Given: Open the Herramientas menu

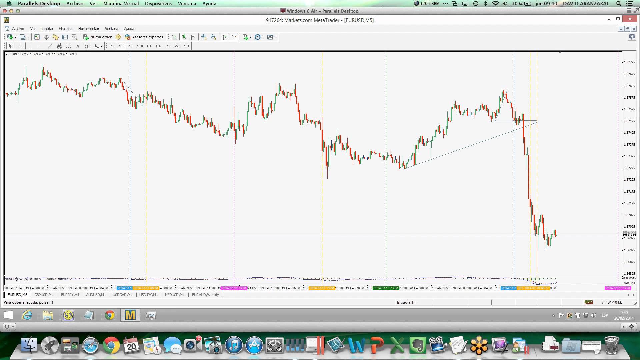Looking at the screenshot, I should [x=88, y=29].
